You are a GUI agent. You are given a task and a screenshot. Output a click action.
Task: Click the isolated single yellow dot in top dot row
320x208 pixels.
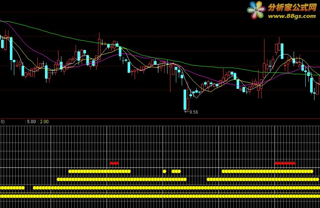click(x=164, y=171)
